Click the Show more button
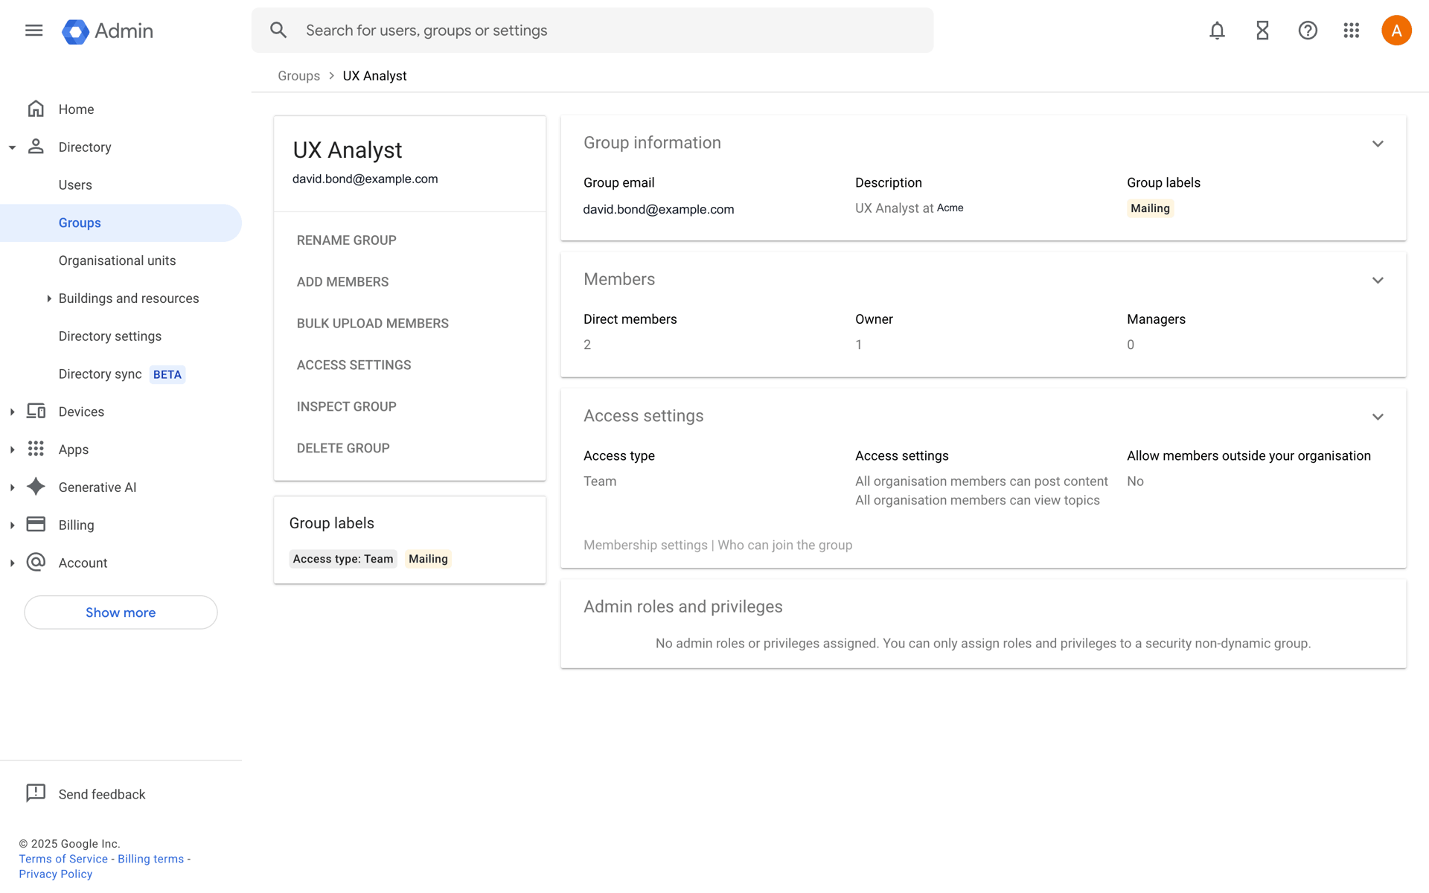 click(121, 612)
